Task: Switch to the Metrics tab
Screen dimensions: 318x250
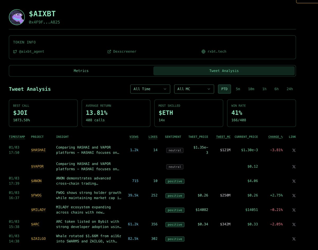Action: pyautogui.click(x=81, y=71)
